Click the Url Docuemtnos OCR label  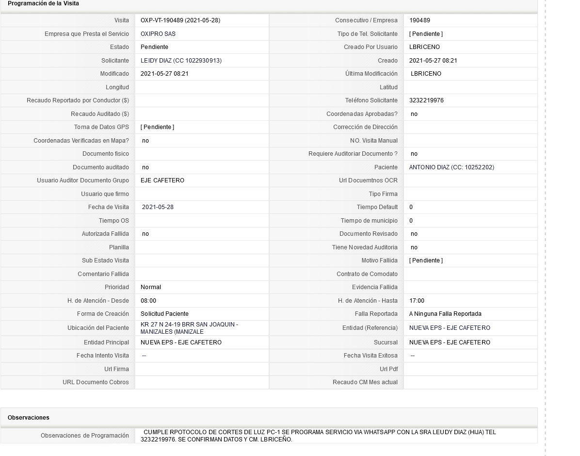pos(368,180)
